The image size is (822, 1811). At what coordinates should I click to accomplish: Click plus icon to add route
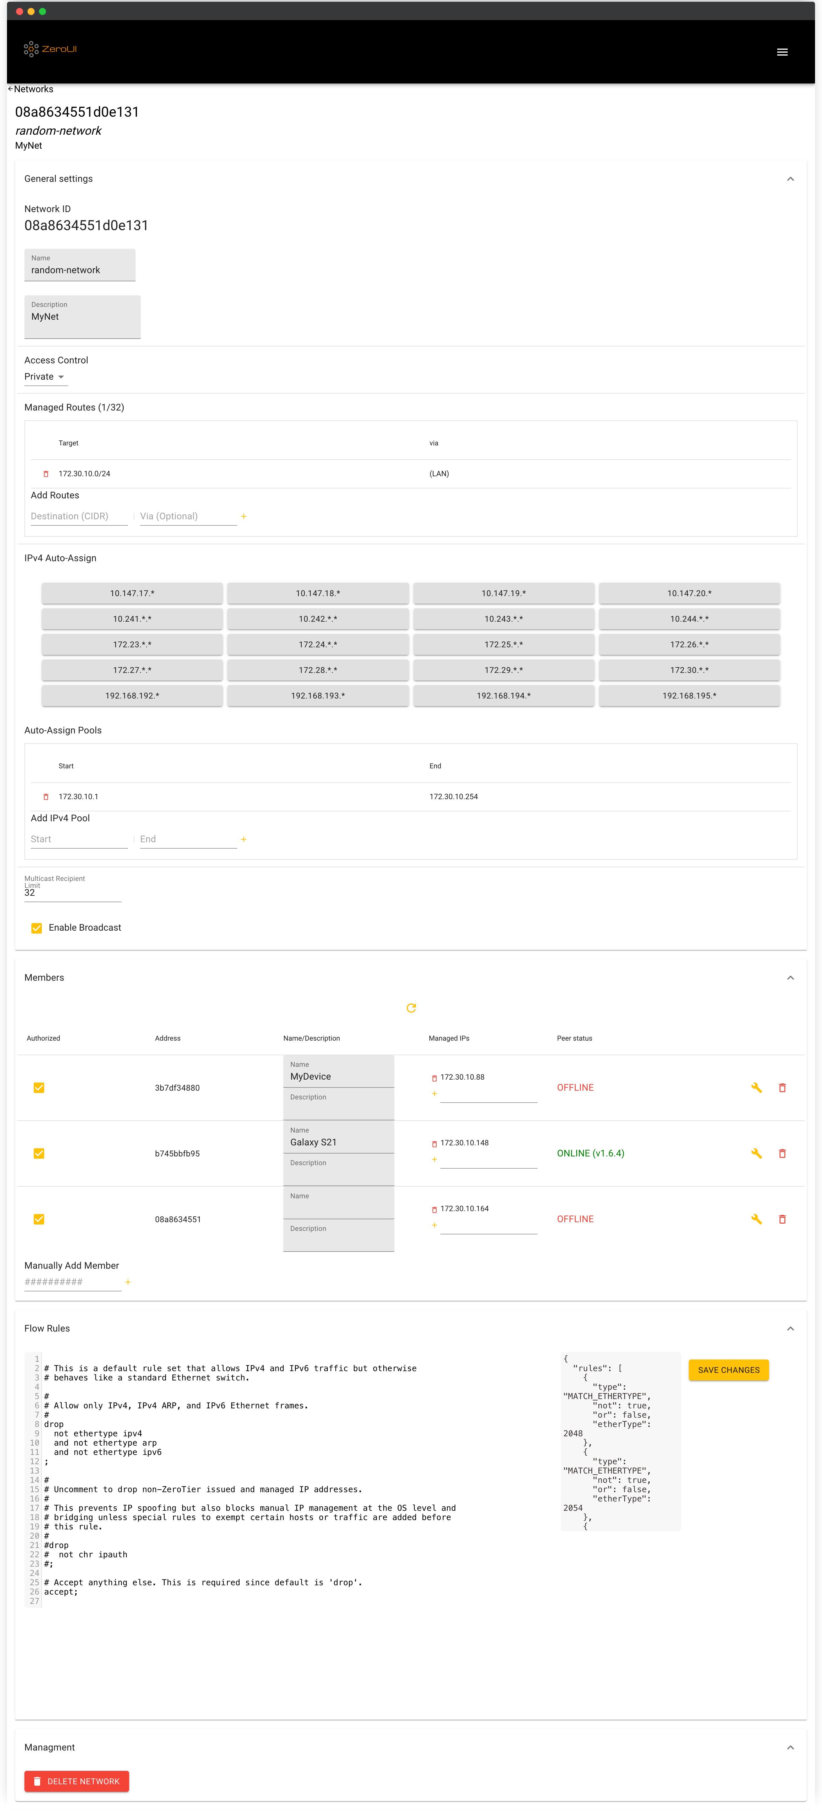pyautogui.click(x=243, y=516)
